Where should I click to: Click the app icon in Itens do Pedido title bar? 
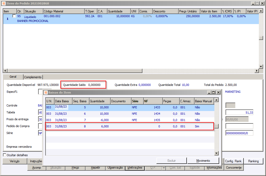point(3,3)
